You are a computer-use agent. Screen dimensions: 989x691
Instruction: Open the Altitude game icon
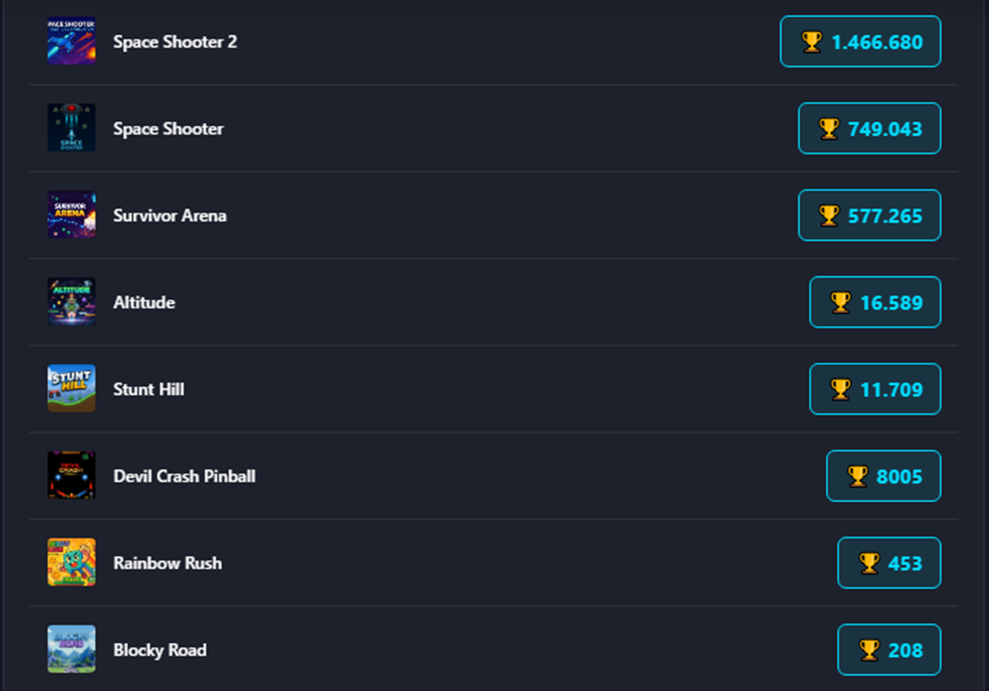pos(71,302)
